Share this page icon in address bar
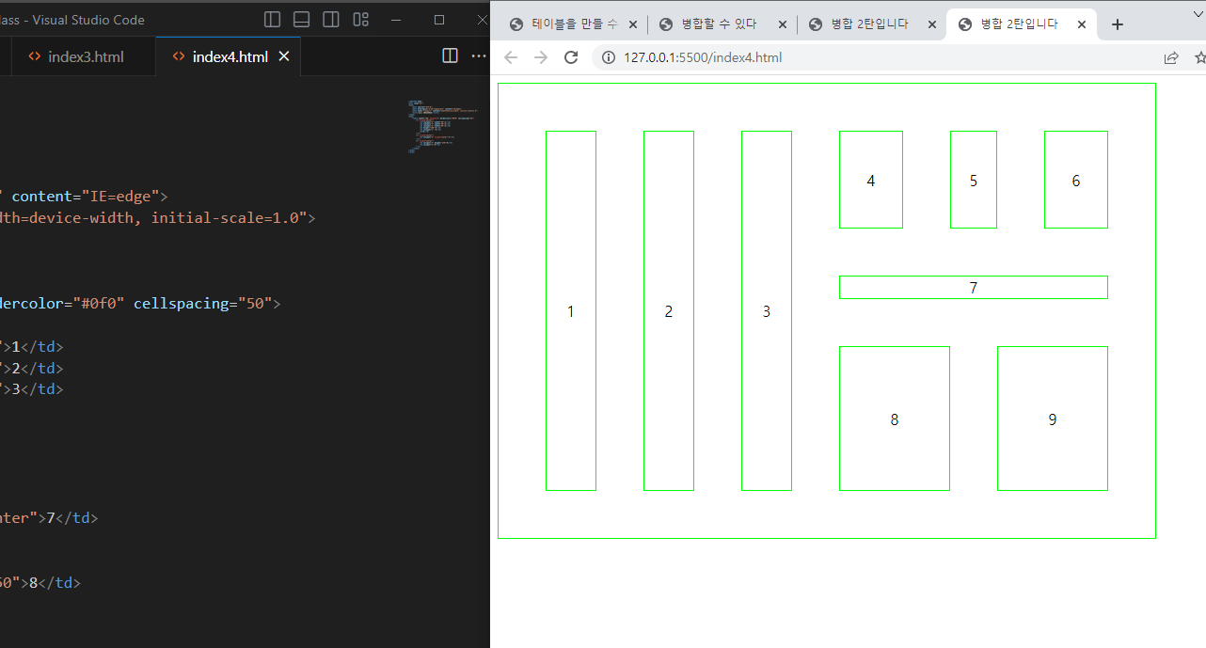The image size is (1206, 648). (x=1171, y=57)
